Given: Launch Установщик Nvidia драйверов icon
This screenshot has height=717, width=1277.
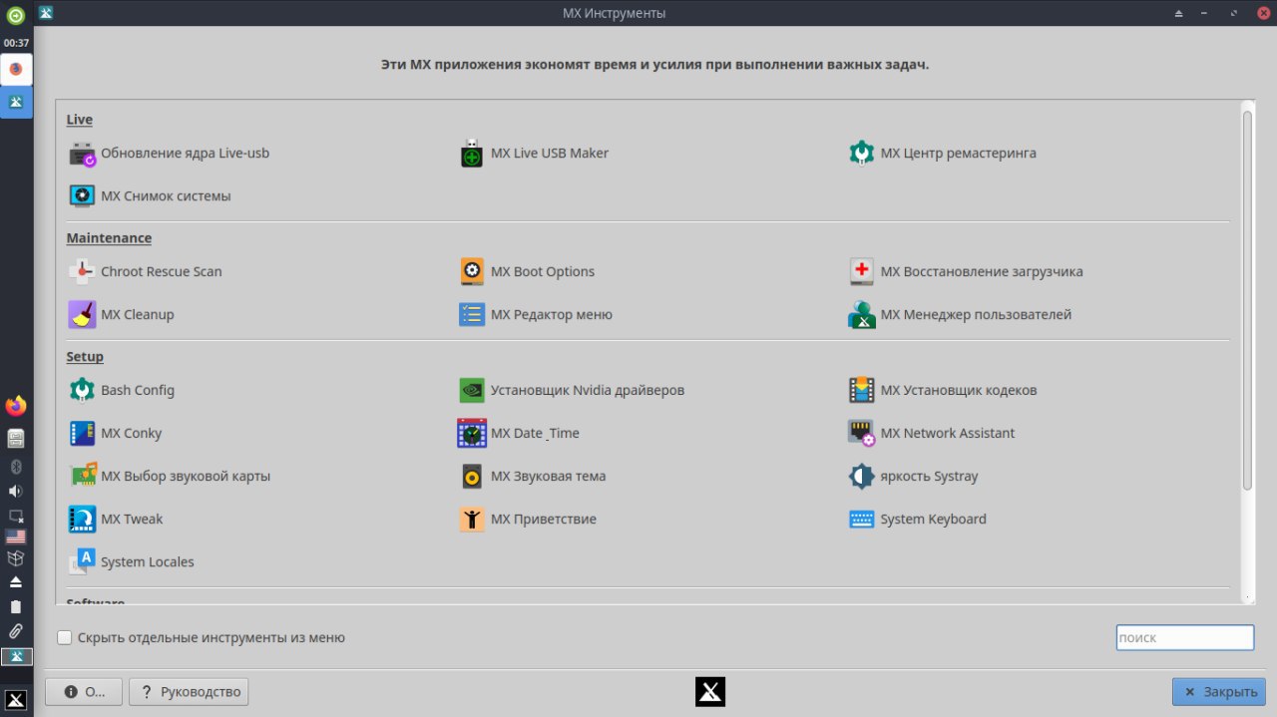Looking at the screenshot, I should [x=472, y=391].
